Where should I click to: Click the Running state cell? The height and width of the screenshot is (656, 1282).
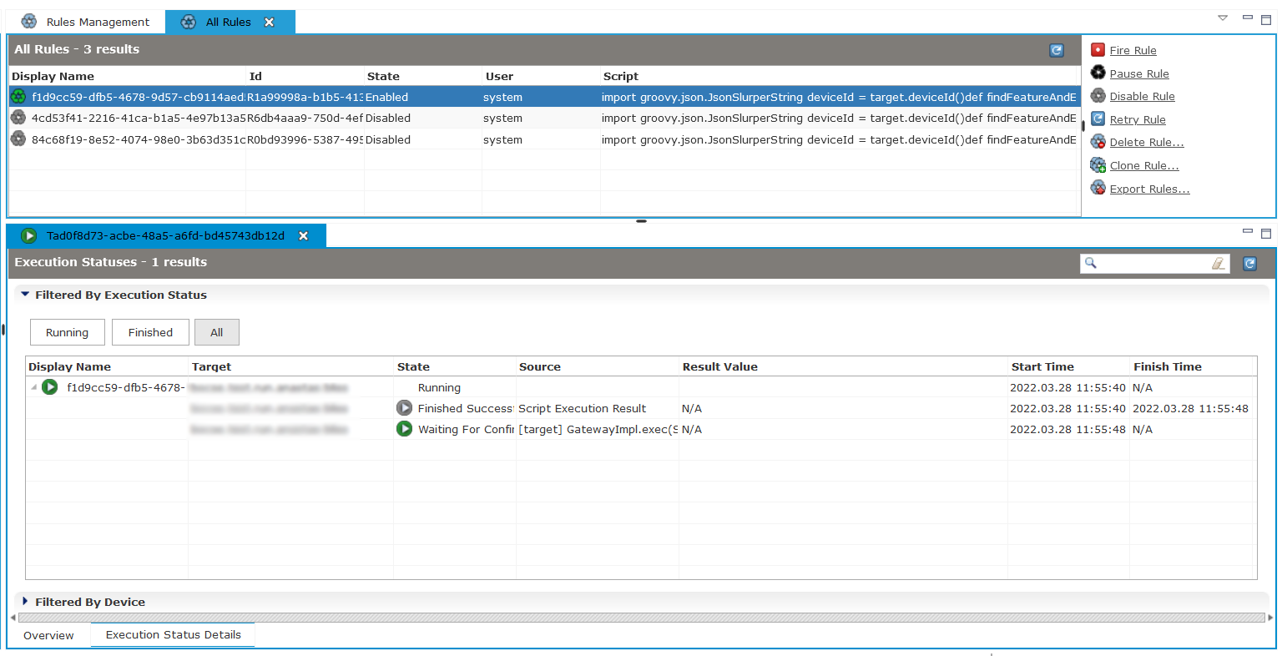(x=455, y=387)
